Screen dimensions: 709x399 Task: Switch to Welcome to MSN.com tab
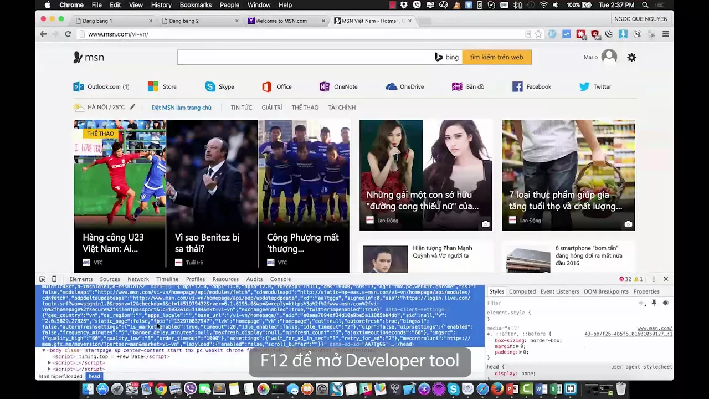click(287, 21)
